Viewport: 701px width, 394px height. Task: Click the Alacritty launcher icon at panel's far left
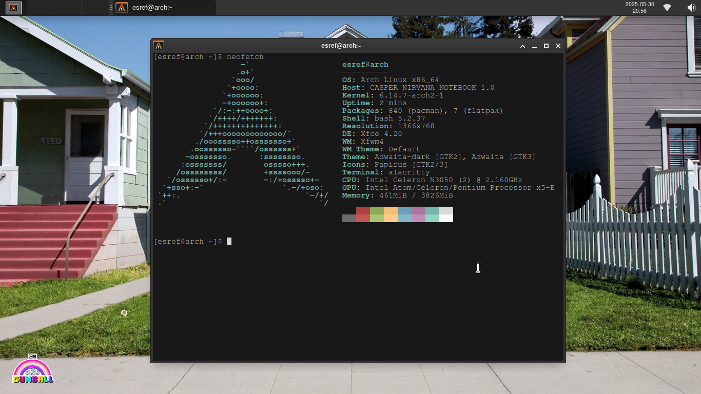tap(13, 8)
